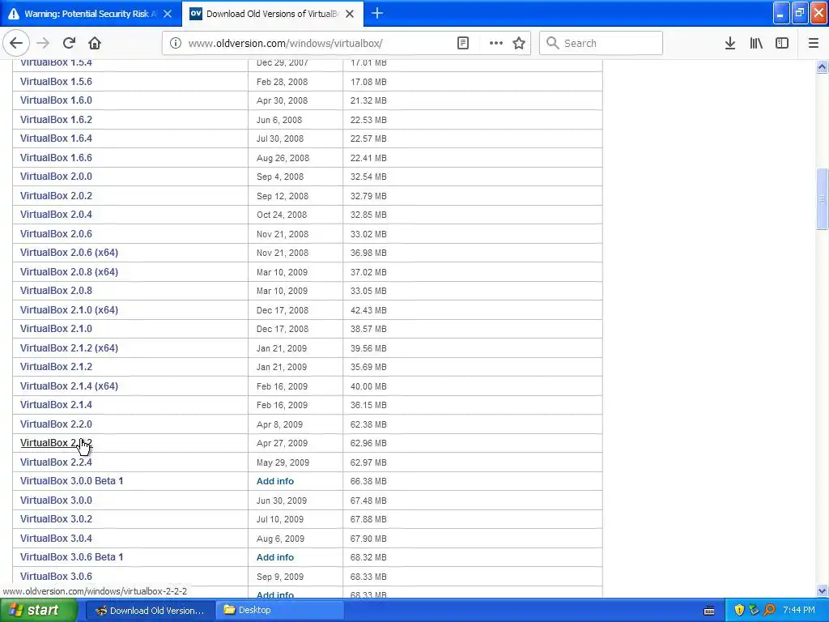Open VirtualBox 2.0.8 (x64) link
Viewport: 829px width, 622px height.
[70, 272]
